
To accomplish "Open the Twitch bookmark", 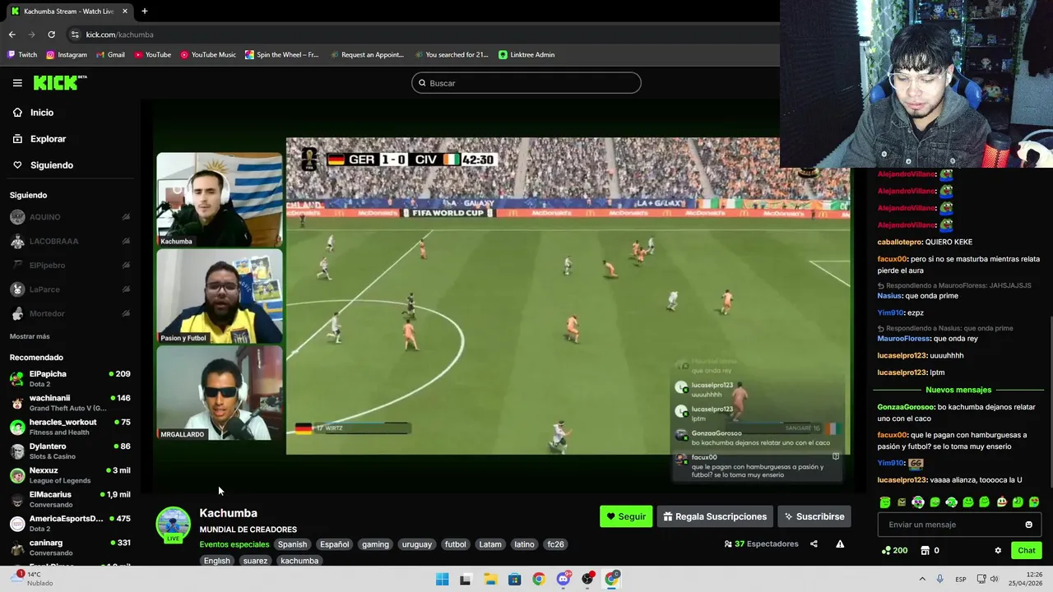I will click(x=22, y=55).
